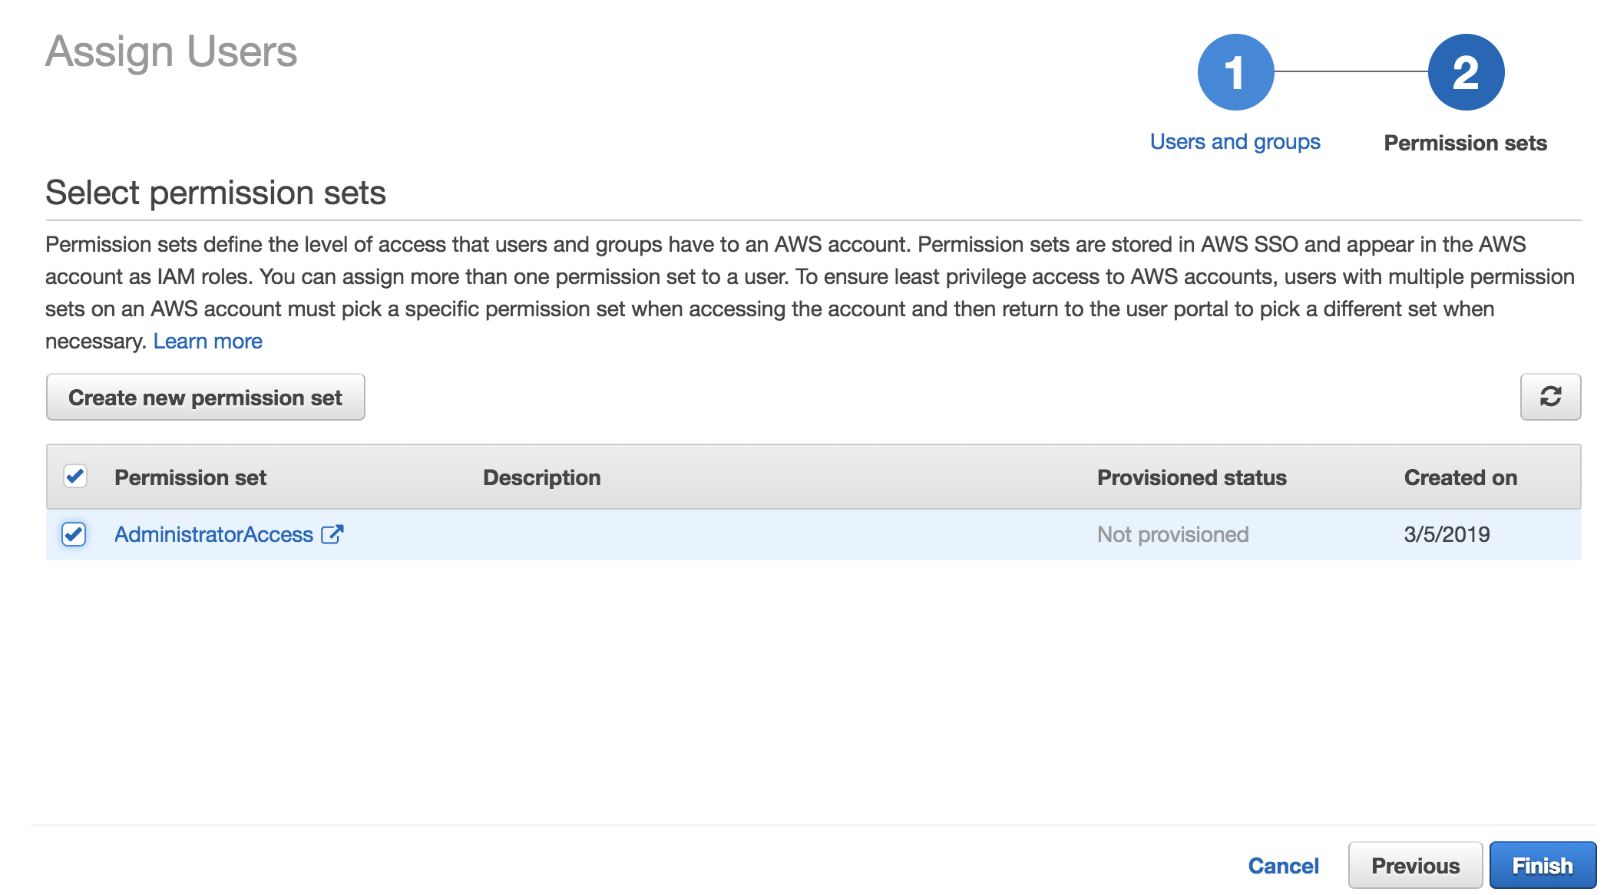Sort by Created on column header
Viewport: 1617px width, 895px height.
tap(1460, 477)
